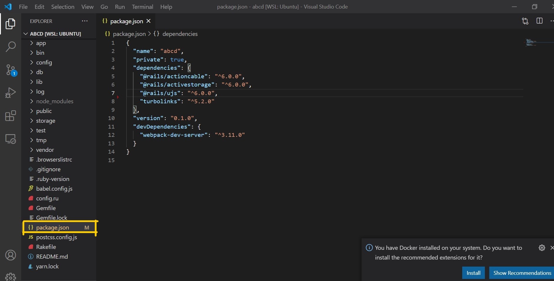Select package.json in the Explorer tree
The image size is (554, 281).
click(59, 227)
